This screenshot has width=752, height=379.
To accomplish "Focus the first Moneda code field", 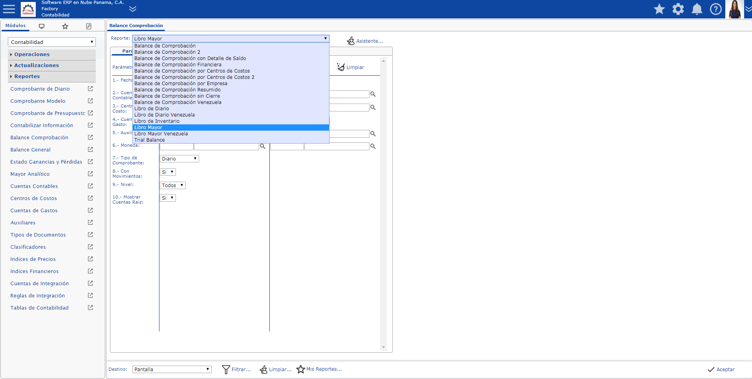I will pyautogui.click(x=177, y=147).
